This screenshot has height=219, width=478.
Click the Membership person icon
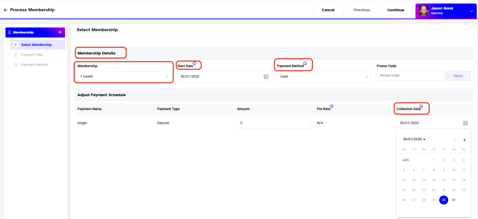[9, 32]
